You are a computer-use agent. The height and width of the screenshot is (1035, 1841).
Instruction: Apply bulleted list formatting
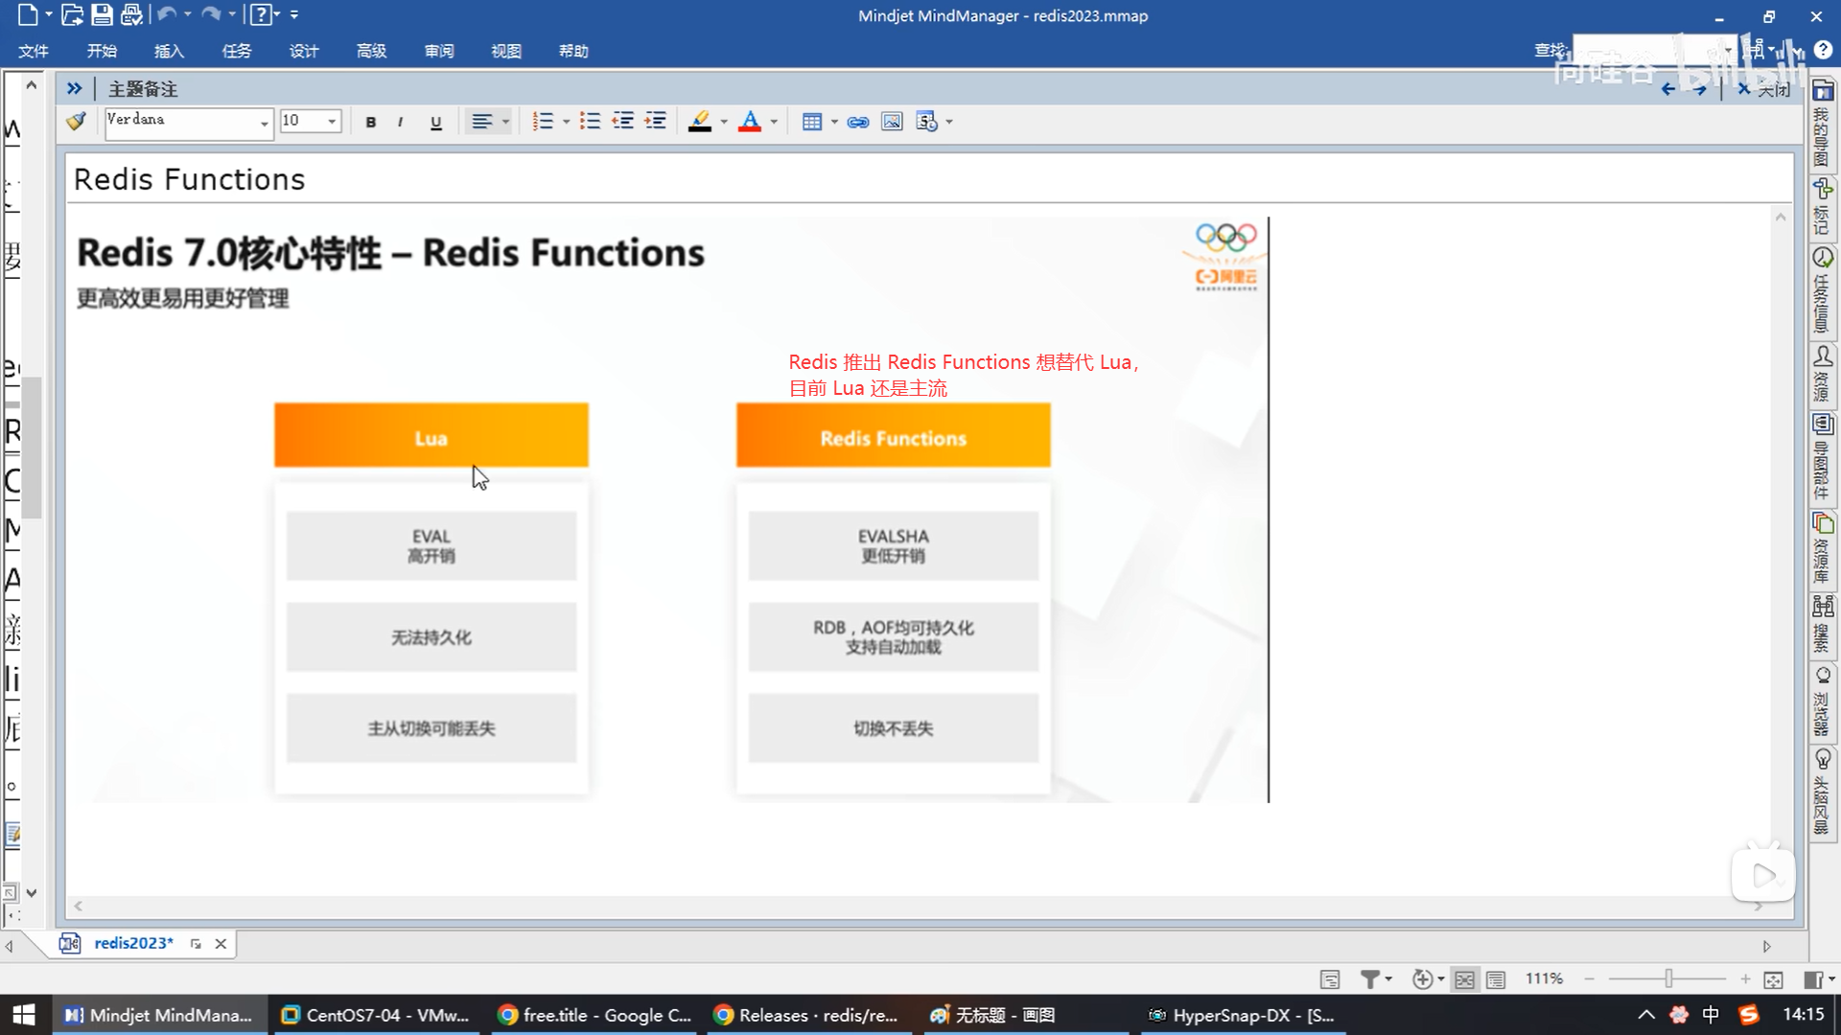590,122
